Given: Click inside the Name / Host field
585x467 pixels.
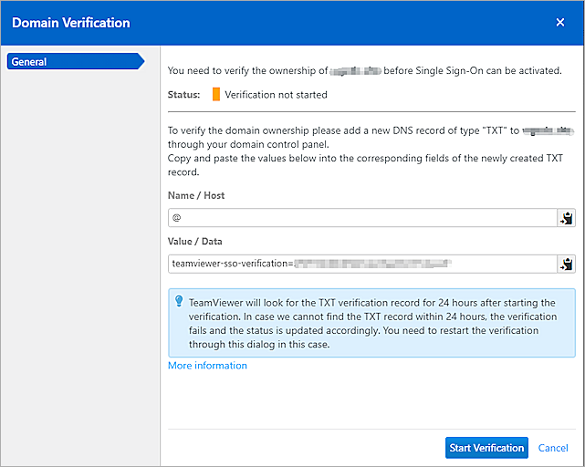Looking at the screenshot, I should [361, 218].
